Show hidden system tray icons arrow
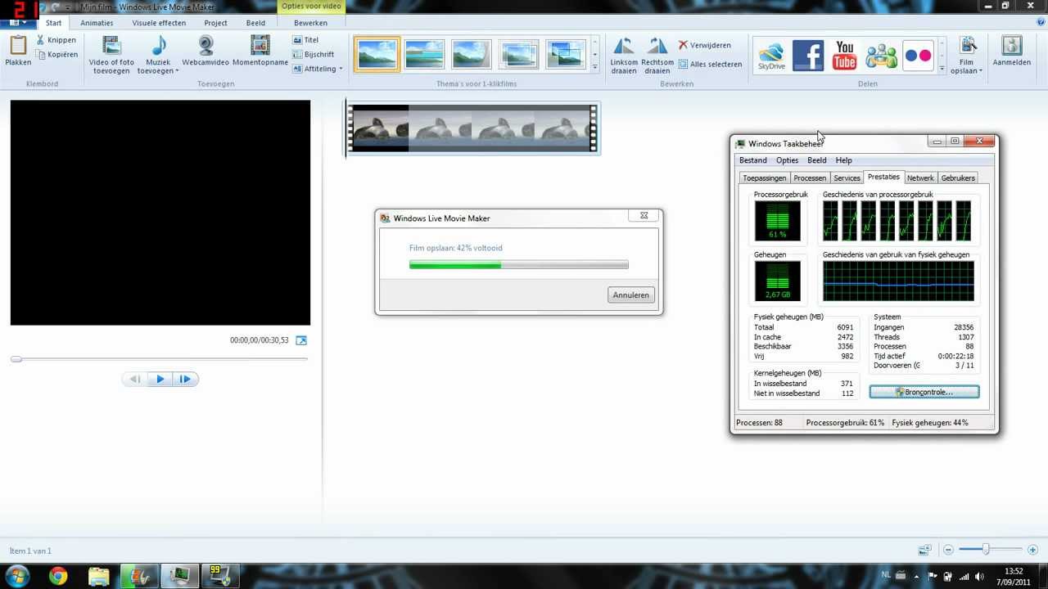 click(916, 576)
